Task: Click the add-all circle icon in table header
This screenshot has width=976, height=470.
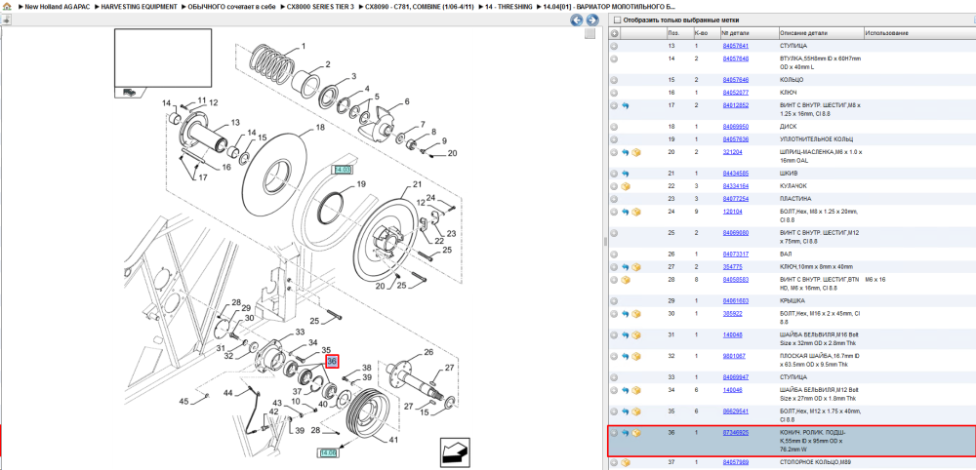Action: pyautogui.click(x=614, y=33)
